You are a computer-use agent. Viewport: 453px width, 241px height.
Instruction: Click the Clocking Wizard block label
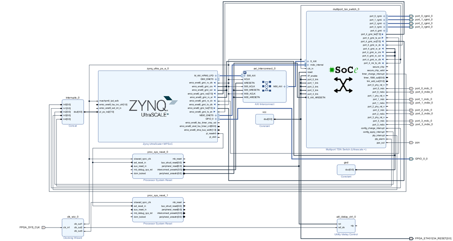(72, 238)
